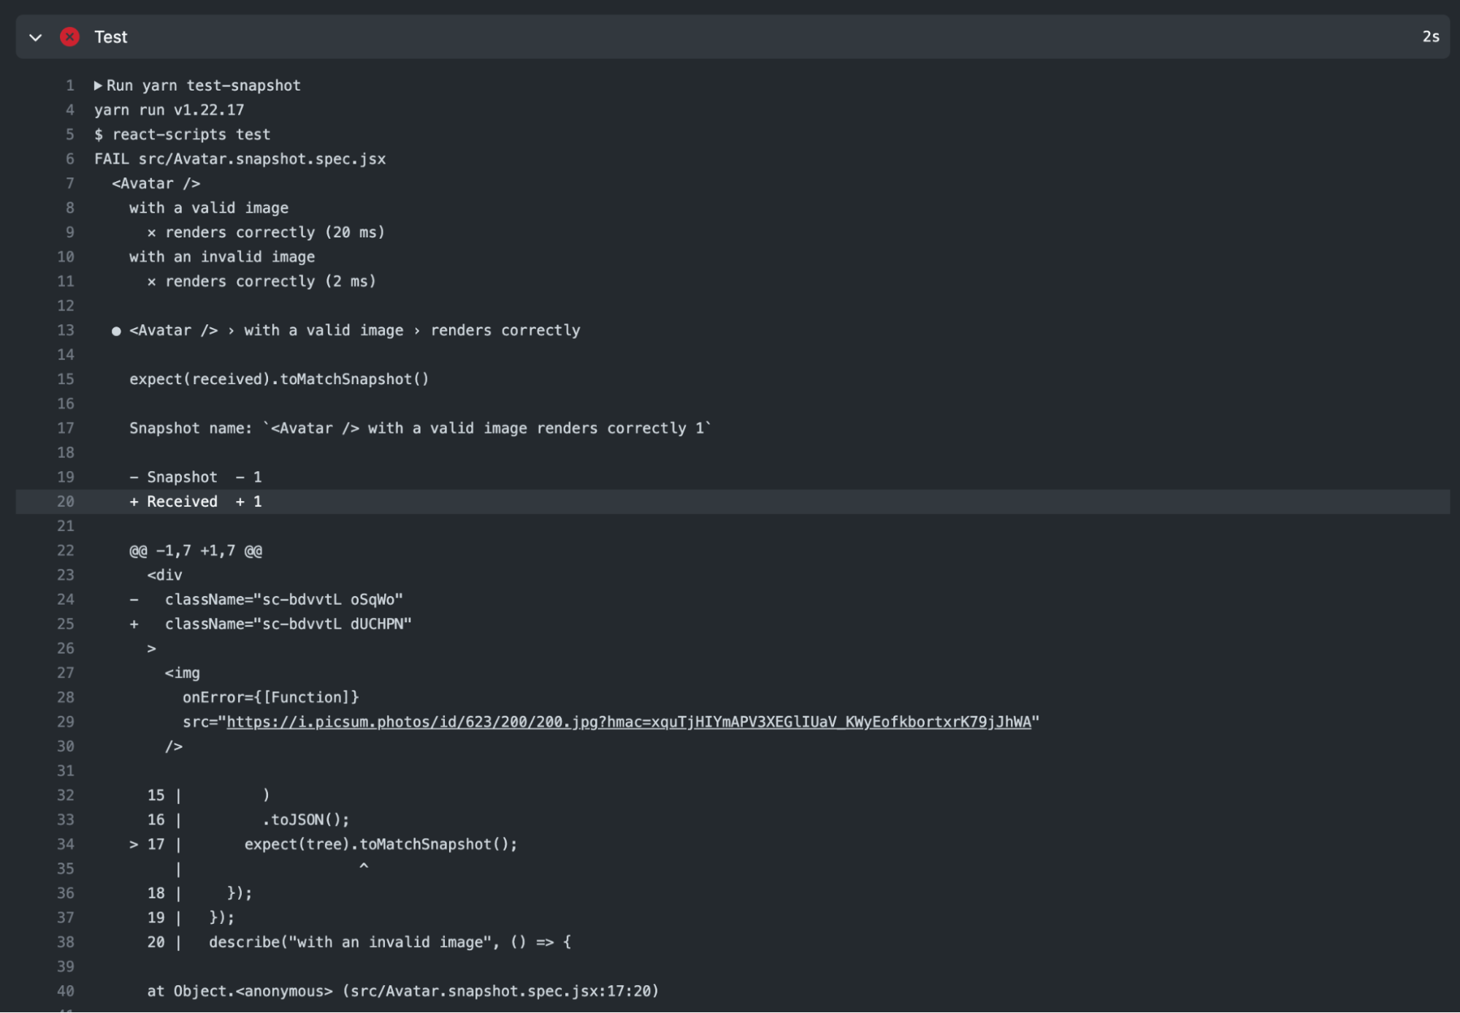Click line number 25 added className
Screen dimensions: 1460x1013
point(65,624)
